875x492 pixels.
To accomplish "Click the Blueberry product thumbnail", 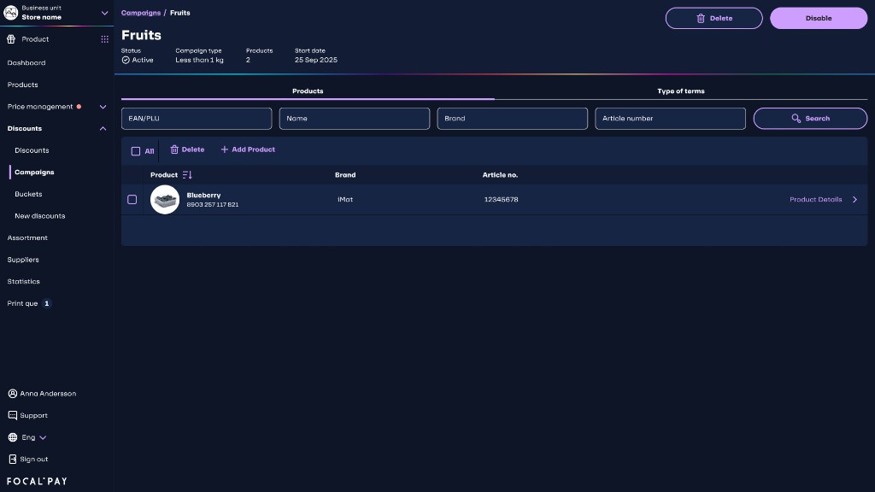I will point(165,200).
